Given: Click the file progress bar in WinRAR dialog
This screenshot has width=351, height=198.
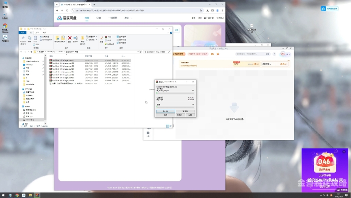Looking at the screenshot, I should click(x=175, y=93).
